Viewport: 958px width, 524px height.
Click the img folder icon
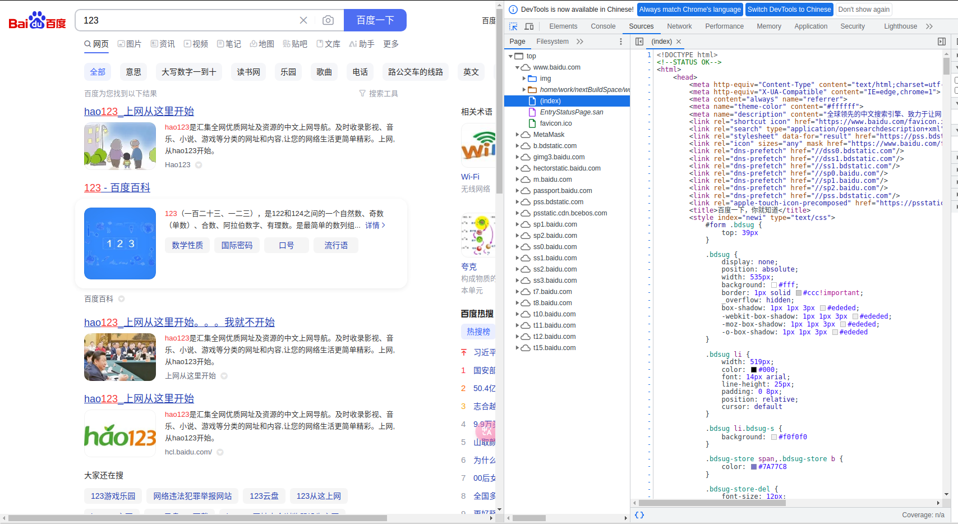tap(532, 79)
